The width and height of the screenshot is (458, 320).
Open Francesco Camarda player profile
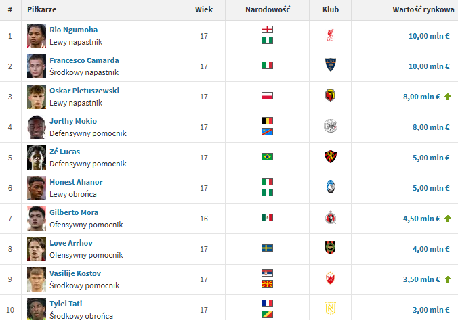pos(84,60)
